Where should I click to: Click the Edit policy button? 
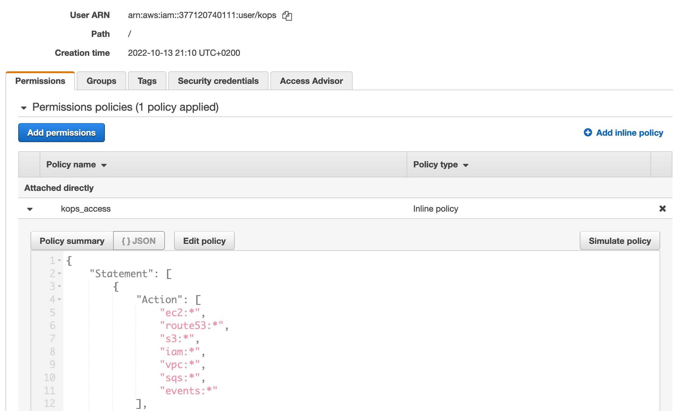click(204, 241)
